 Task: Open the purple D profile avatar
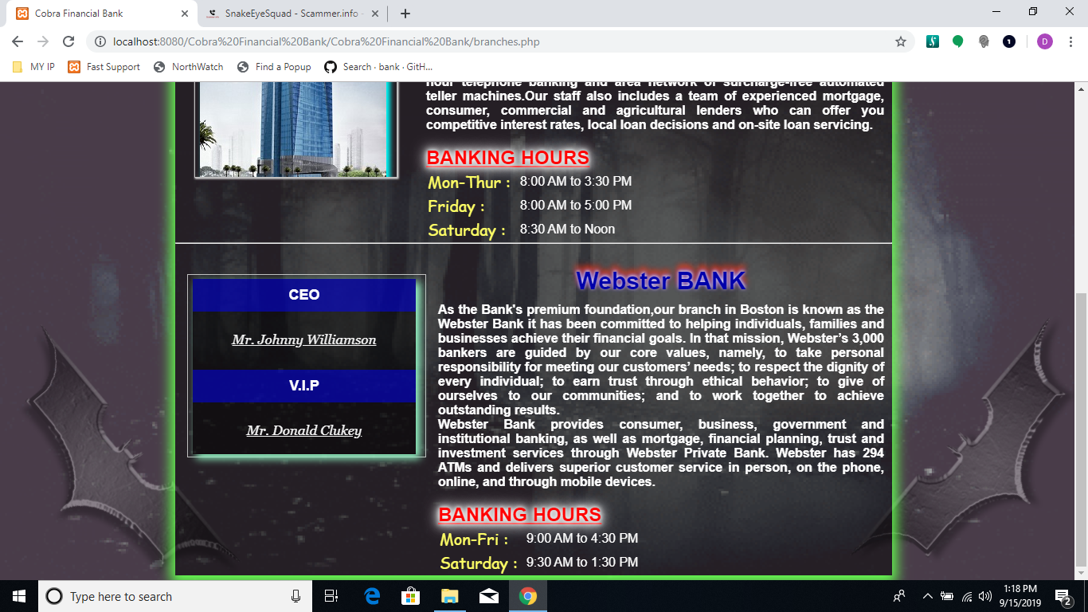(x=1044, y=41)
